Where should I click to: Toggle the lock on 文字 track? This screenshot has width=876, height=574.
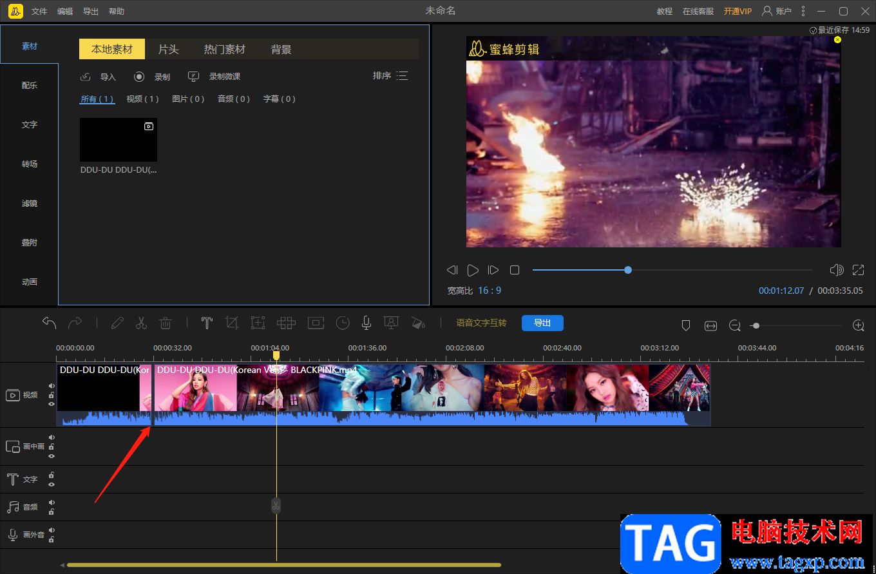[x=52, y=475]
